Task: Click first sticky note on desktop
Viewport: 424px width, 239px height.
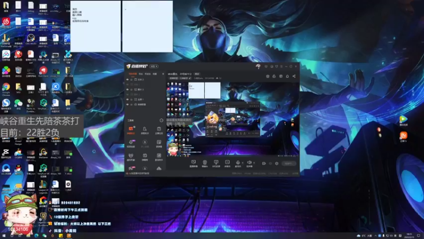Action: click(95, 26)
